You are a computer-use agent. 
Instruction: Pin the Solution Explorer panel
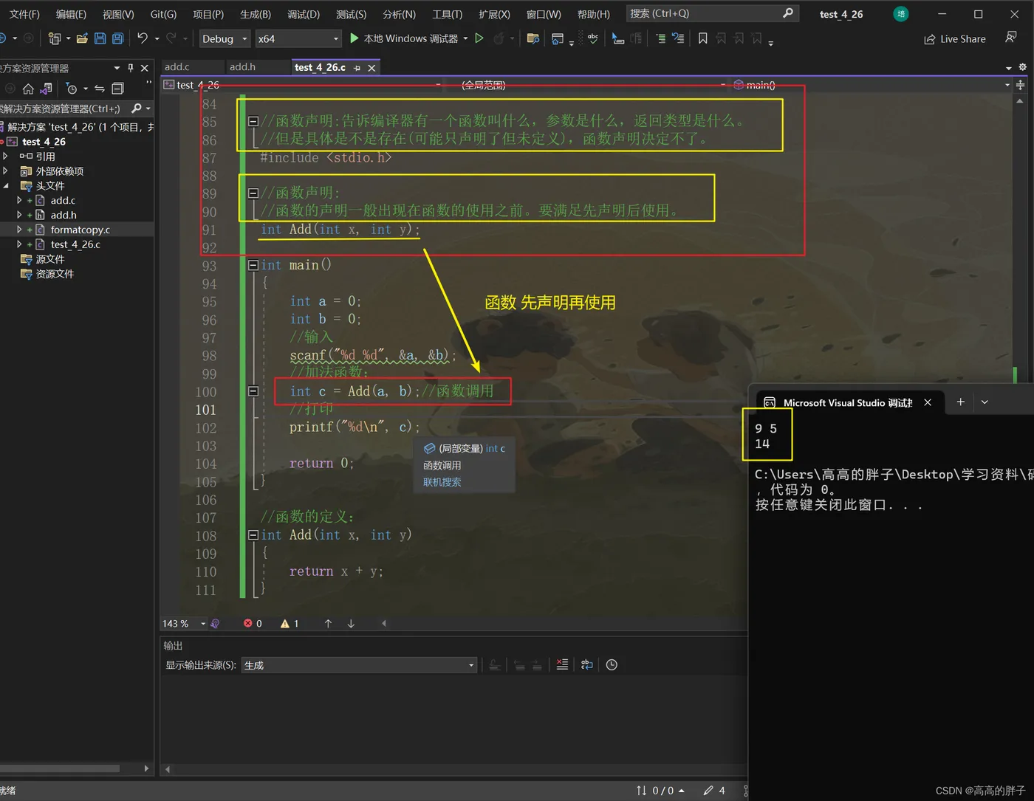tap(131, 68)
